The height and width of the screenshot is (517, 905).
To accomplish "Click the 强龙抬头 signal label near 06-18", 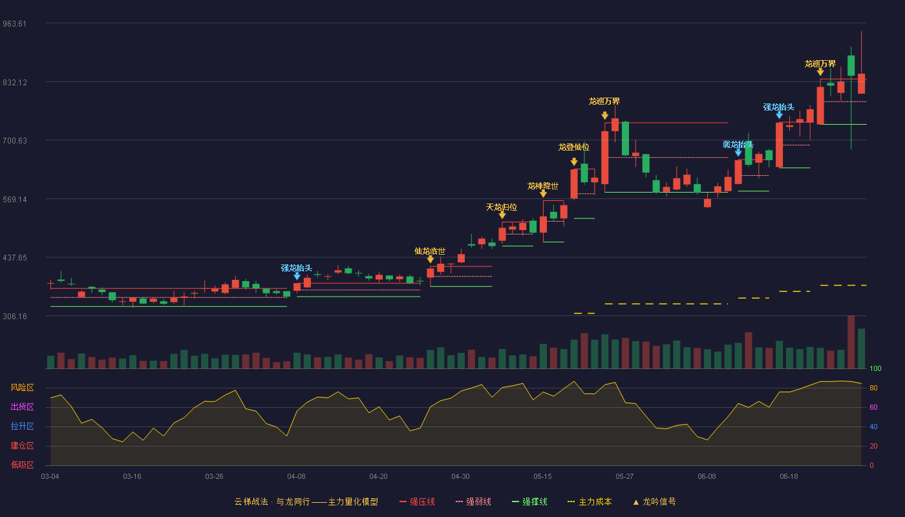I will pyautogui.click(x=779, y=107).
